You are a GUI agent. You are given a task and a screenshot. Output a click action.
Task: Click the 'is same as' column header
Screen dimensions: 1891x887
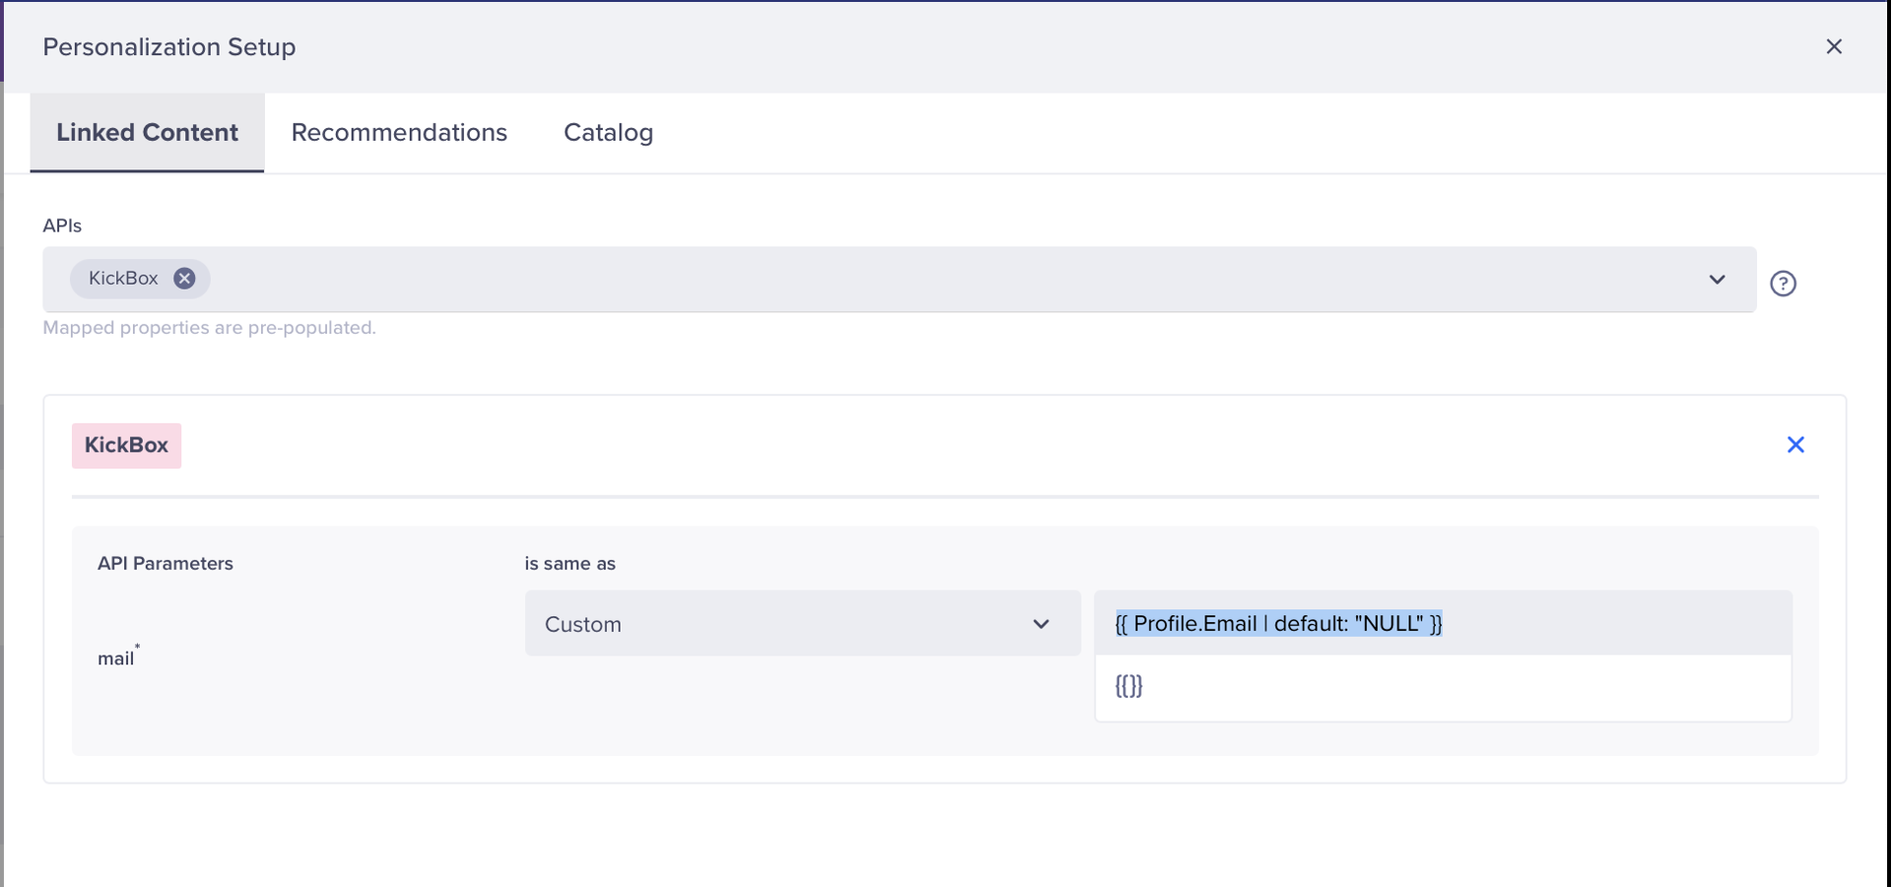coord(569,563)
